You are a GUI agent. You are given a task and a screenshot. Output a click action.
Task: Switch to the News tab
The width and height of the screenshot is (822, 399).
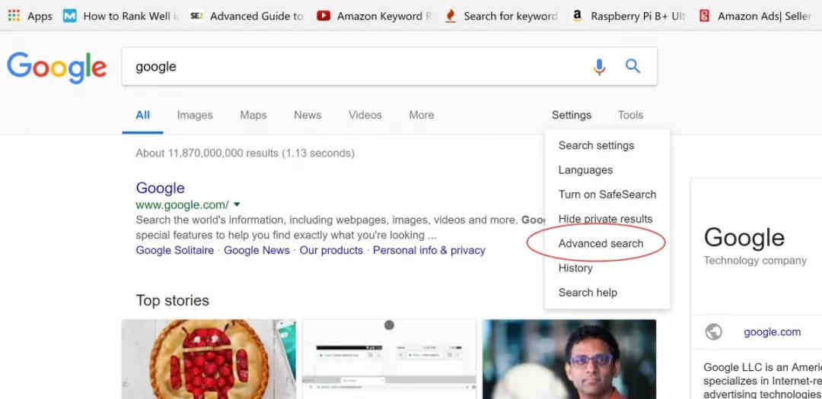pyautogui.click(x=307, y=115)
